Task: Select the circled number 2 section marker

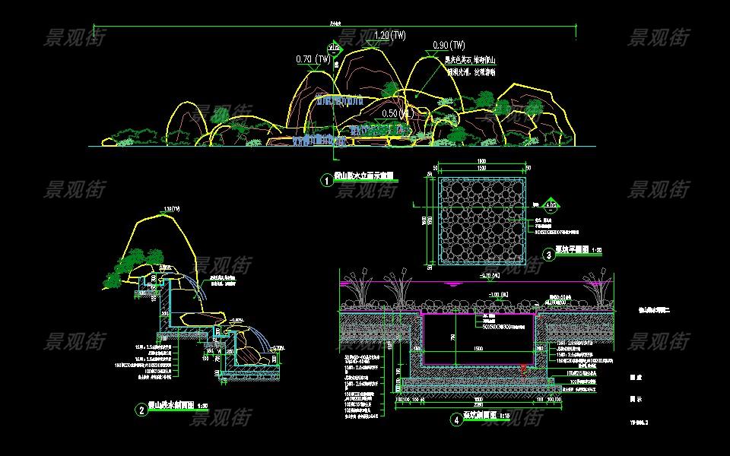Action: (x=141, y=410)
